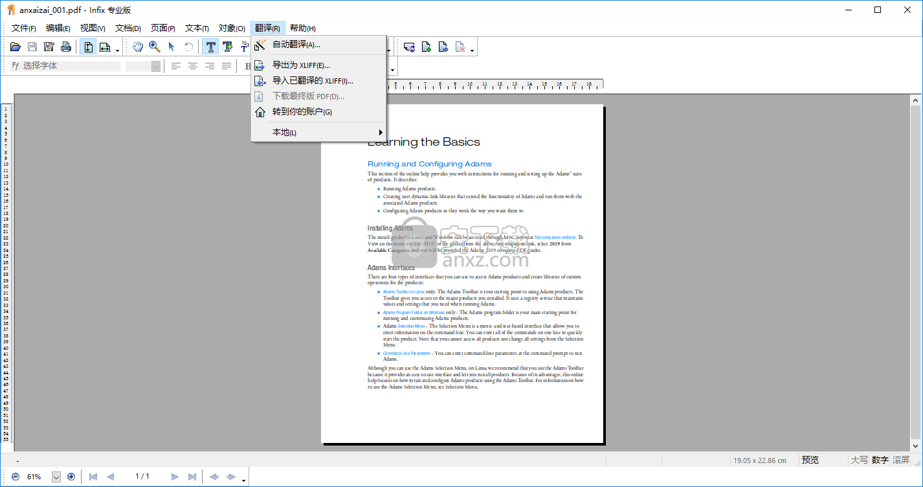Click the 选择字体 font name field
Image resolution: width=923 pixels, height=487 pixels.
click(x=65, y=66)
